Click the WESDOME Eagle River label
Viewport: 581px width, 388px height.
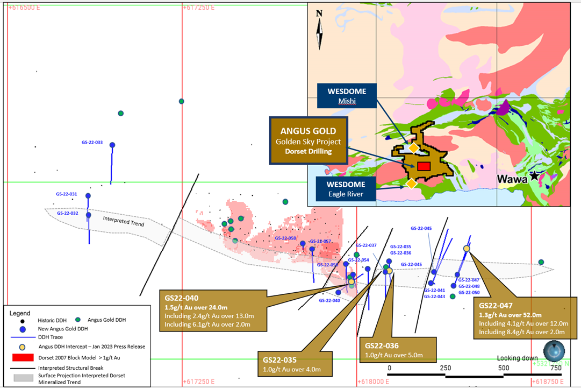coord(346,189)
